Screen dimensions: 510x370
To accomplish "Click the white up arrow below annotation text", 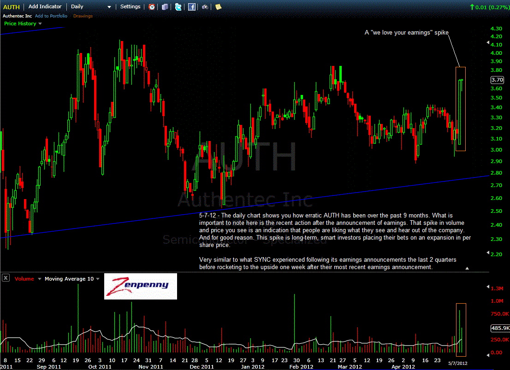I will click(467, 268).
